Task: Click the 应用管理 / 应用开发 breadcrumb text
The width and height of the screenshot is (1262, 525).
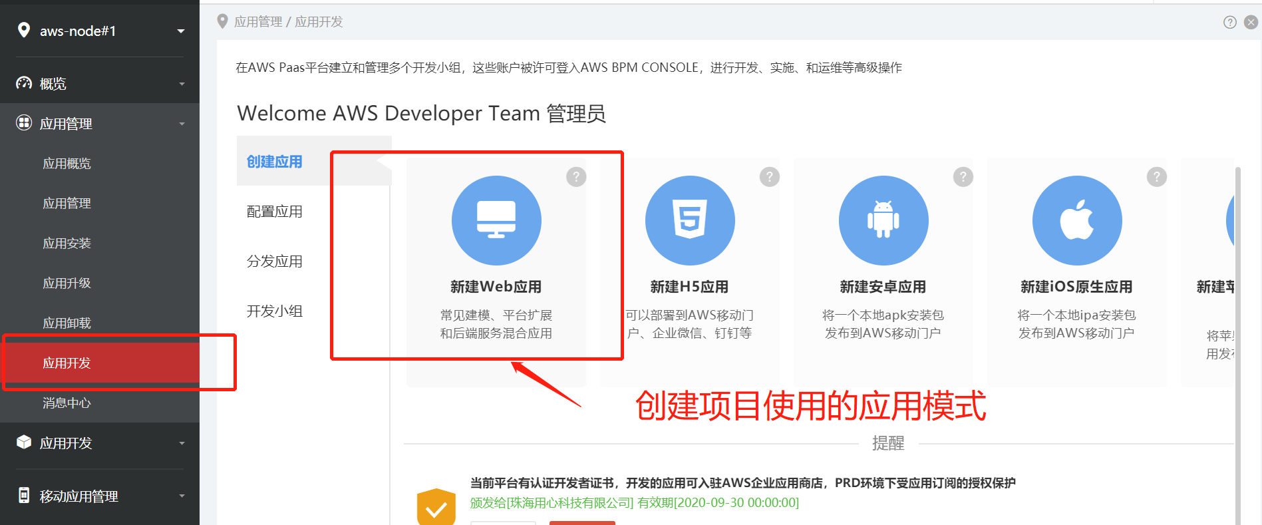Action: click(288, 22)
